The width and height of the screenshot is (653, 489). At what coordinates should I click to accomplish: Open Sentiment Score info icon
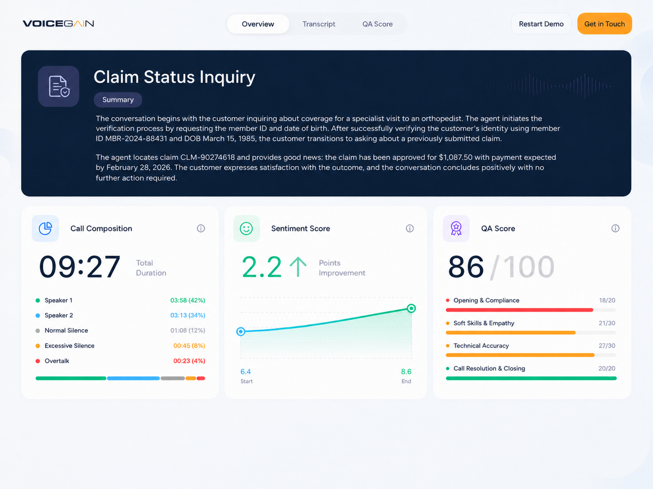[410, 228]
